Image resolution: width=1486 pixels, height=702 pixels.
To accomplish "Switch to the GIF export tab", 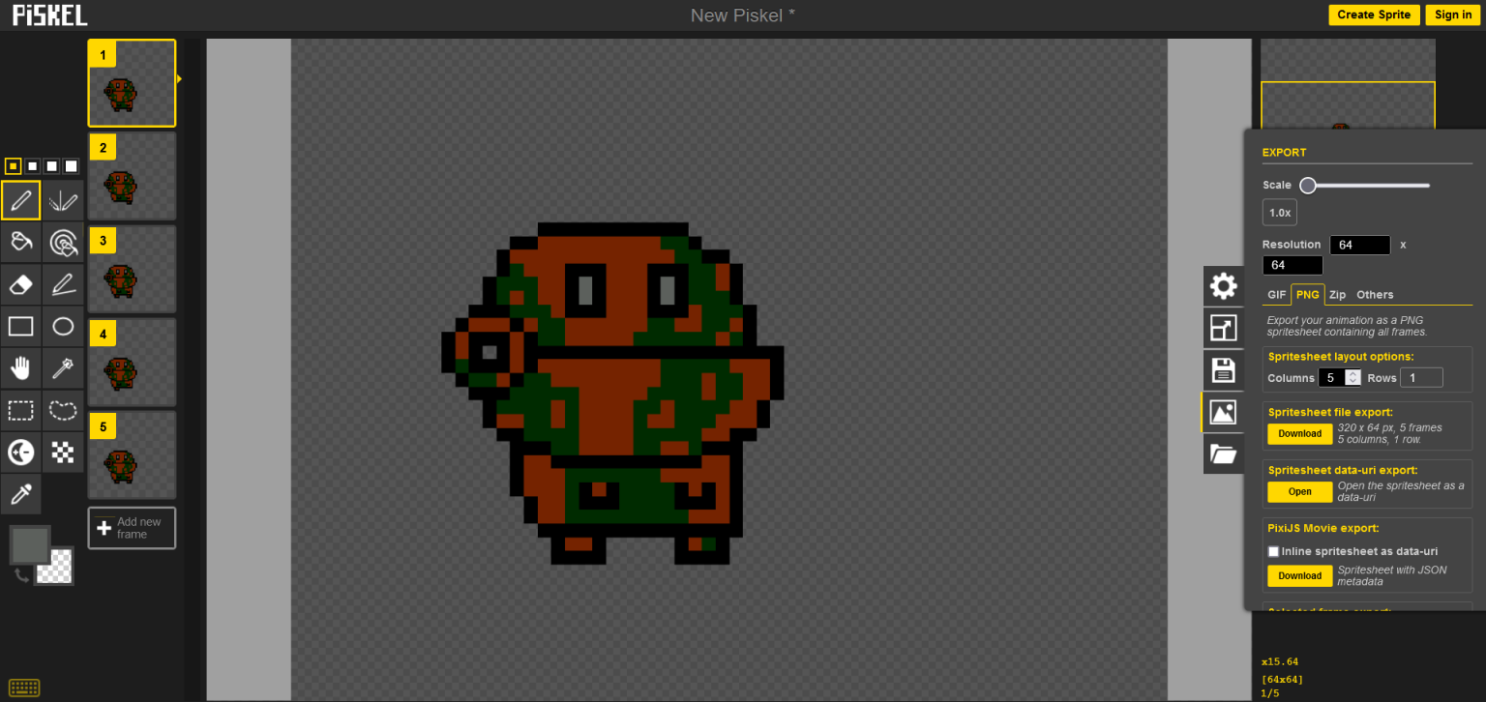I will pos(1276,295).
